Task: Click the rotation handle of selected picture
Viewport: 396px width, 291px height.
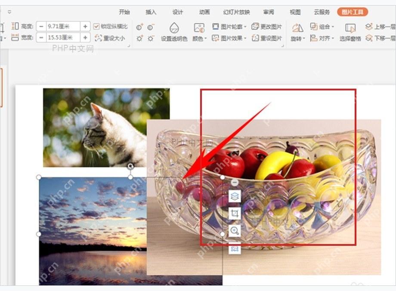Action: 130,166
